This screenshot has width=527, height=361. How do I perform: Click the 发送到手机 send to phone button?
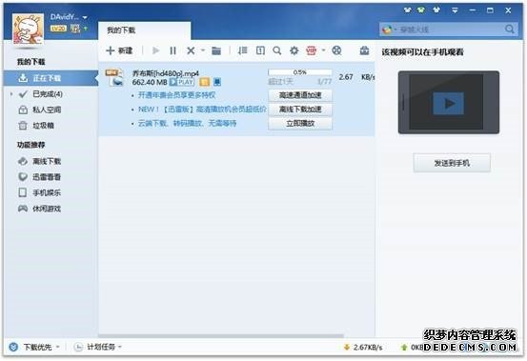452,163
